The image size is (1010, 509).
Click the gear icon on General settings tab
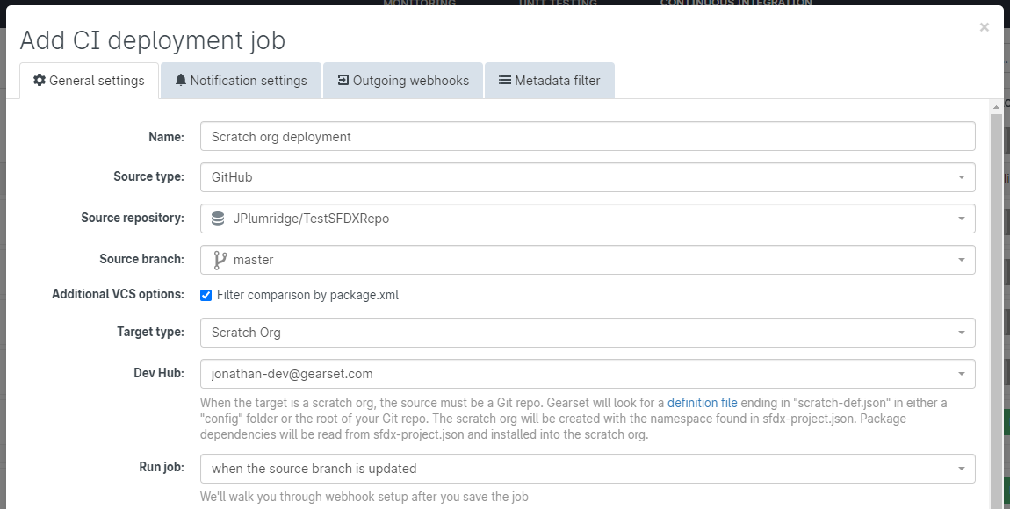(x=40, y=81)
